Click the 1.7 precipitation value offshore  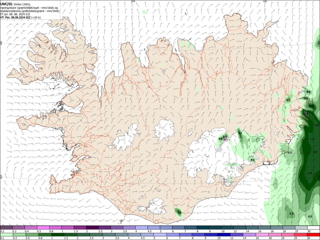click(312, 139)
